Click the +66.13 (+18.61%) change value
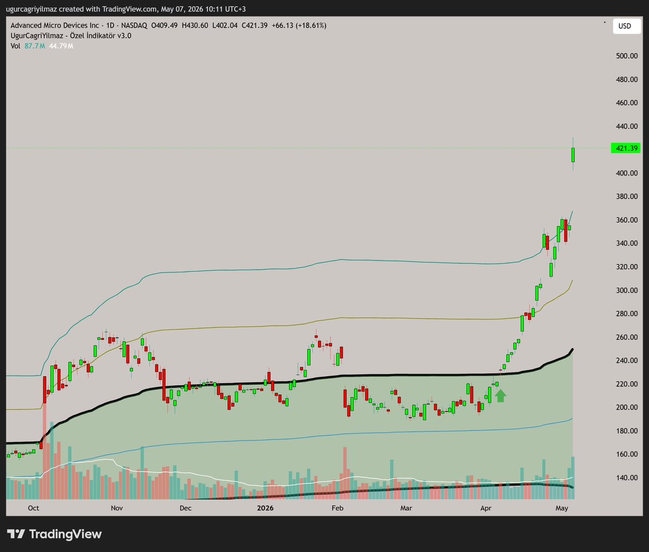The height and width of the screenshot is (552, 649). (299, 25)
